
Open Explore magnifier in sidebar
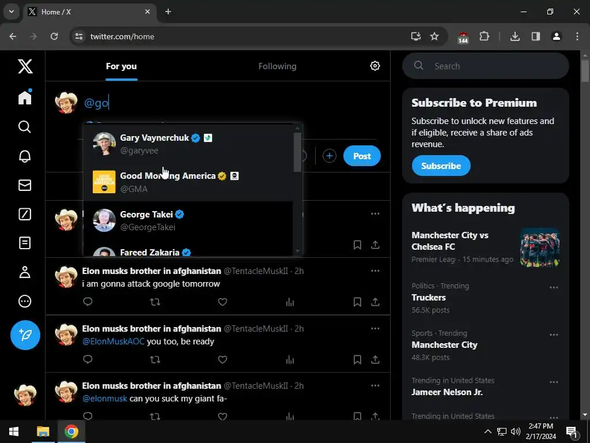click(25, 127)
